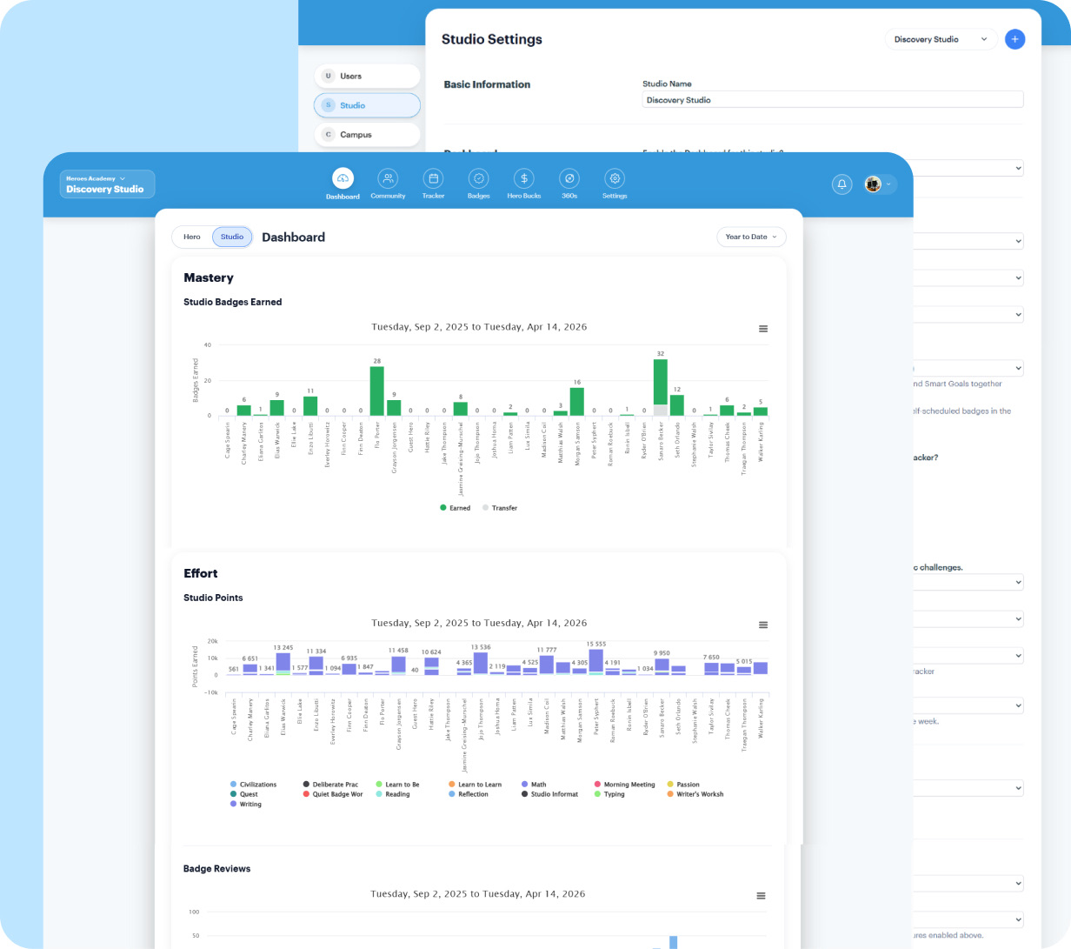This screenshot has height=949, width=1071.
Task: Click the blue plus button in Studio Settings
Action: (x=1014, y=39)
